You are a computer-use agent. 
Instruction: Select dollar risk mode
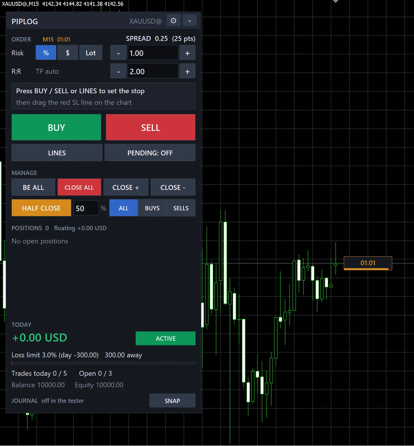tap(68, 53)
